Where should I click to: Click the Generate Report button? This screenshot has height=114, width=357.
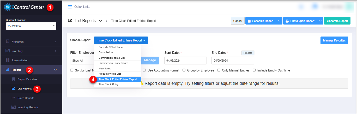337,21
